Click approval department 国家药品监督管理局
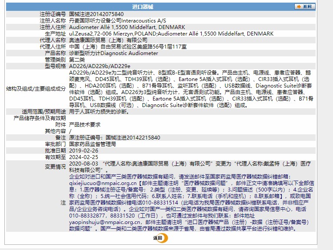333x250 pixels. click(93, 144)
